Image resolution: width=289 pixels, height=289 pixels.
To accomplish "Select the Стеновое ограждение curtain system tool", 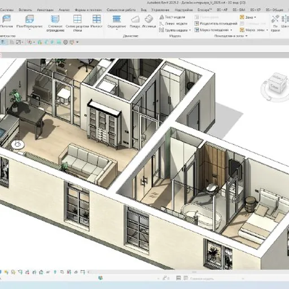I will pyautogui.click(x=55, y=23).
